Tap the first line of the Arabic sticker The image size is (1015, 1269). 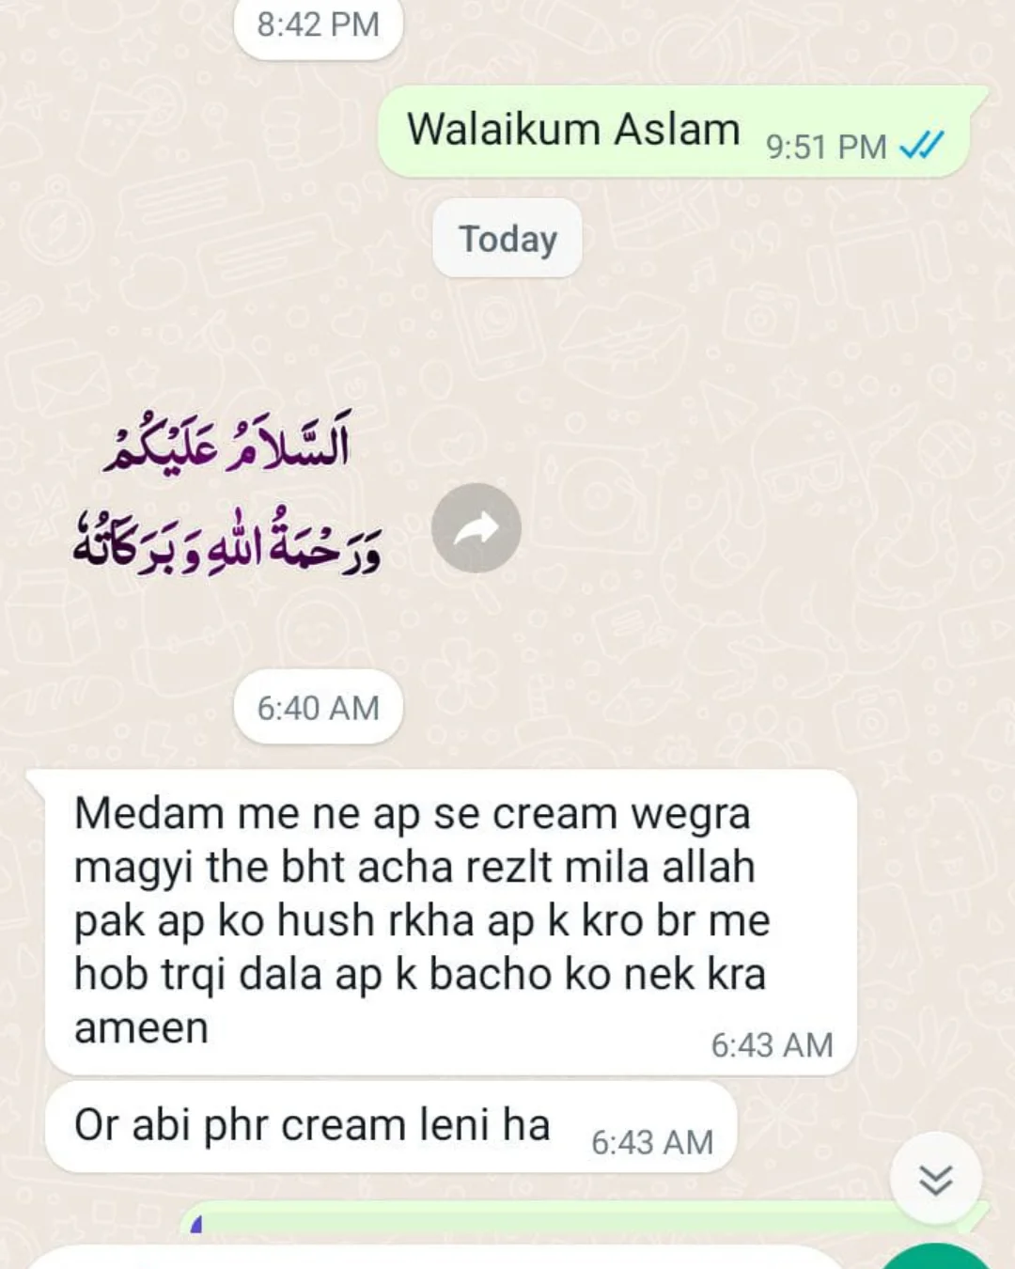pyautogui.click(x=227, y=441)
